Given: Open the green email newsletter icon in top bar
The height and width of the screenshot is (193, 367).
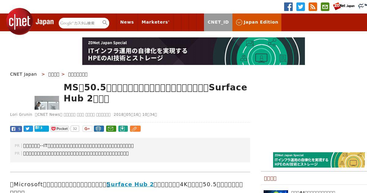Looking at the screenshot, I should coord(325,7).
